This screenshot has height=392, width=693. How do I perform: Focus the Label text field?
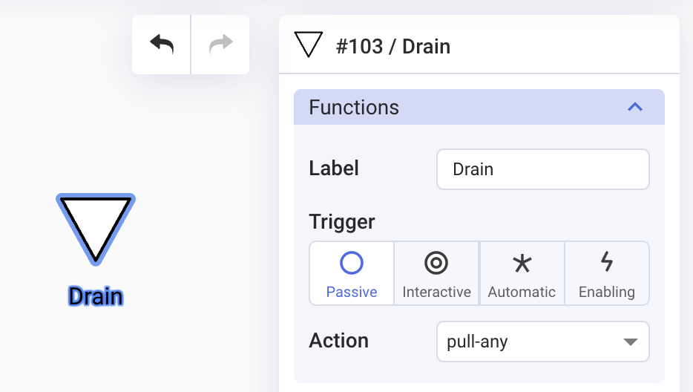pos(542,169)
